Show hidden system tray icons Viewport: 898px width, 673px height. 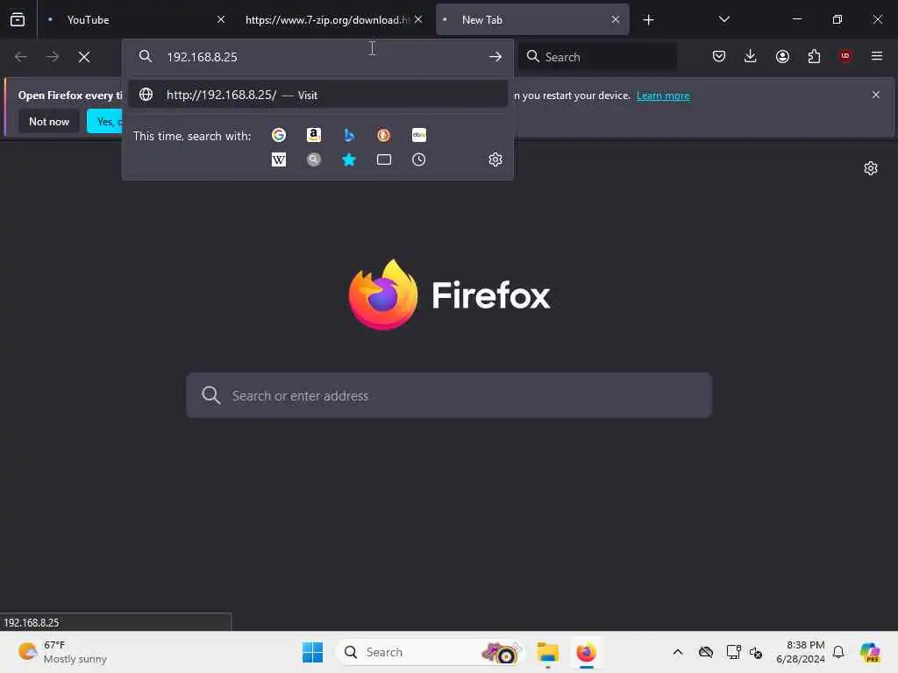pyautogui.click(x=678, y=652)
